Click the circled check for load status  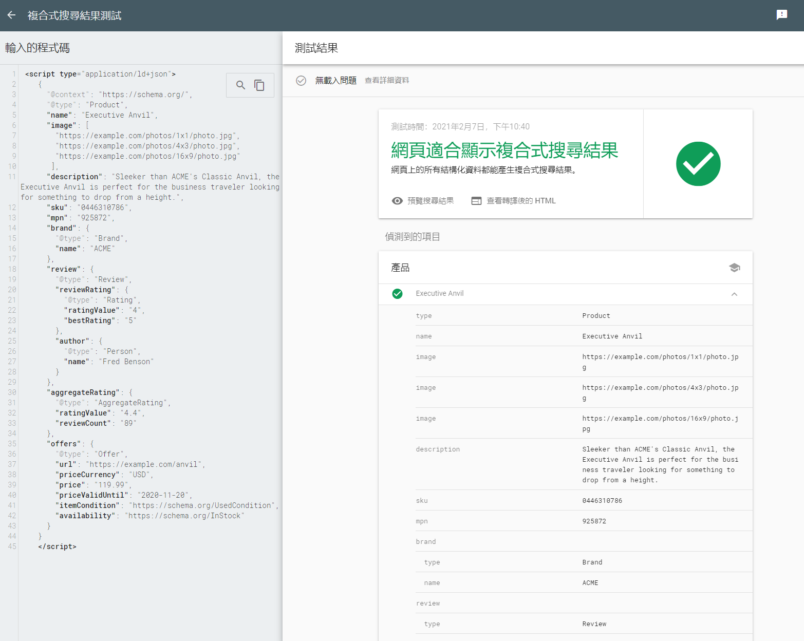301,81
